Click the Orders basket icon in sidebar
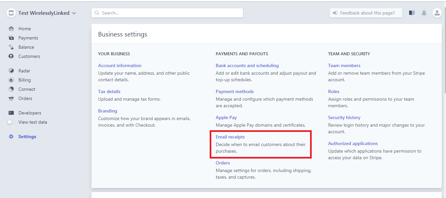This screenshot has height=198, width=446. click(x=11, y=98)
